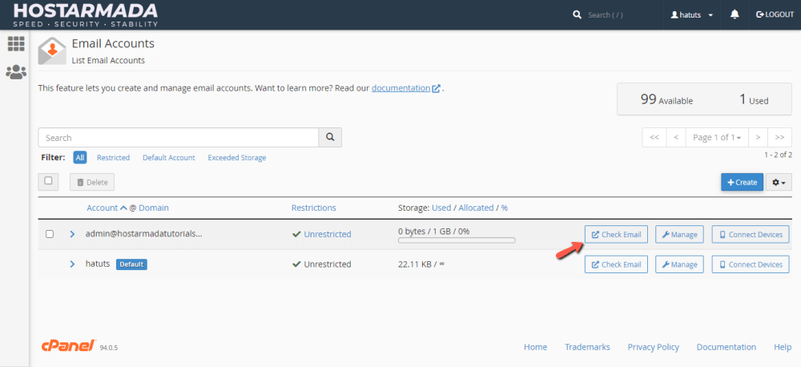Open the hatuts user menu
Image resolution: width=801 pixels, height=367 pixels.
(x=692, y=14)
